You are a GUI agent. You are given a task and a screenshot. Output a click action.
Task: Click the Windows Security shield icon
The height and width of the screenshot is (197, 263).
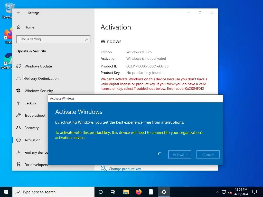coord(18,91)
